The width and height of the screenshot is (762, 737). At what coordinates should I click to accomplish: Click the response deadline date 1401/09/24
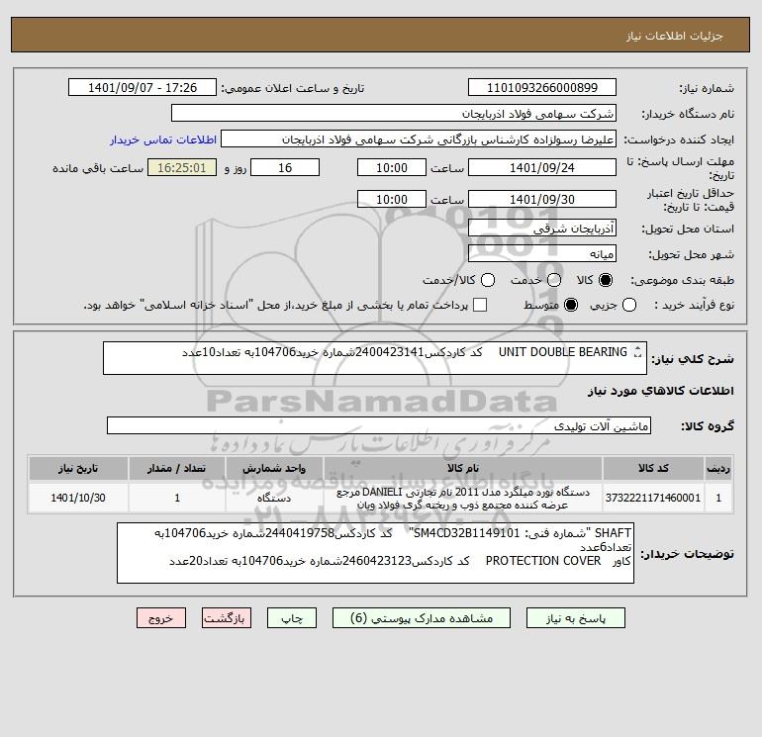pyautogui.click(x=542, y=167)
